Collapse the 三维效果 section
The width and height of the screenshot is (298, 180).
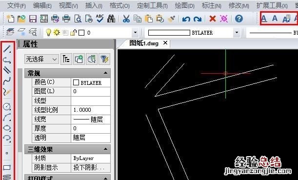(x=105, y=149)
